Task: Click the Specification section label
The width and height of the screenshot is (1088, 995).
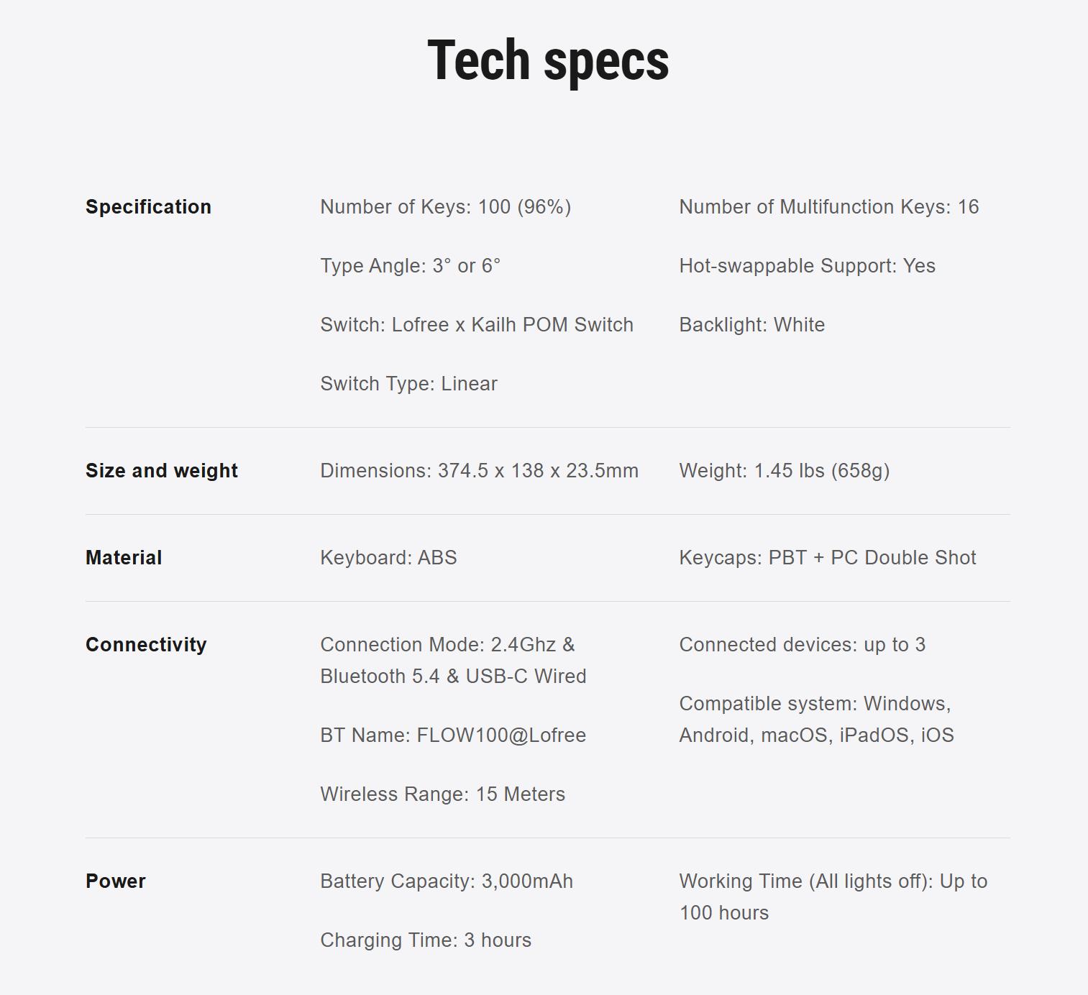Action: [148, 207]
